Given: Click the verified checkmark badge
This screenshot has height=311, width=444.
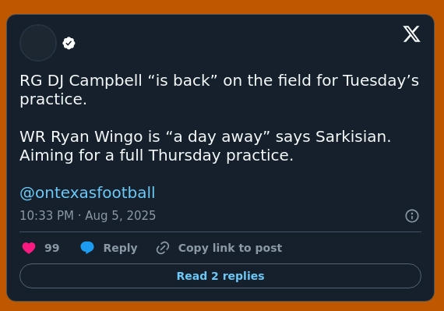Looking at the screenshot, I should pos(69,44).
